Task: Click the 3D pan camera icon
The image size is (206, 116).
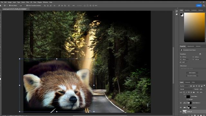Action: coord(90,5)
